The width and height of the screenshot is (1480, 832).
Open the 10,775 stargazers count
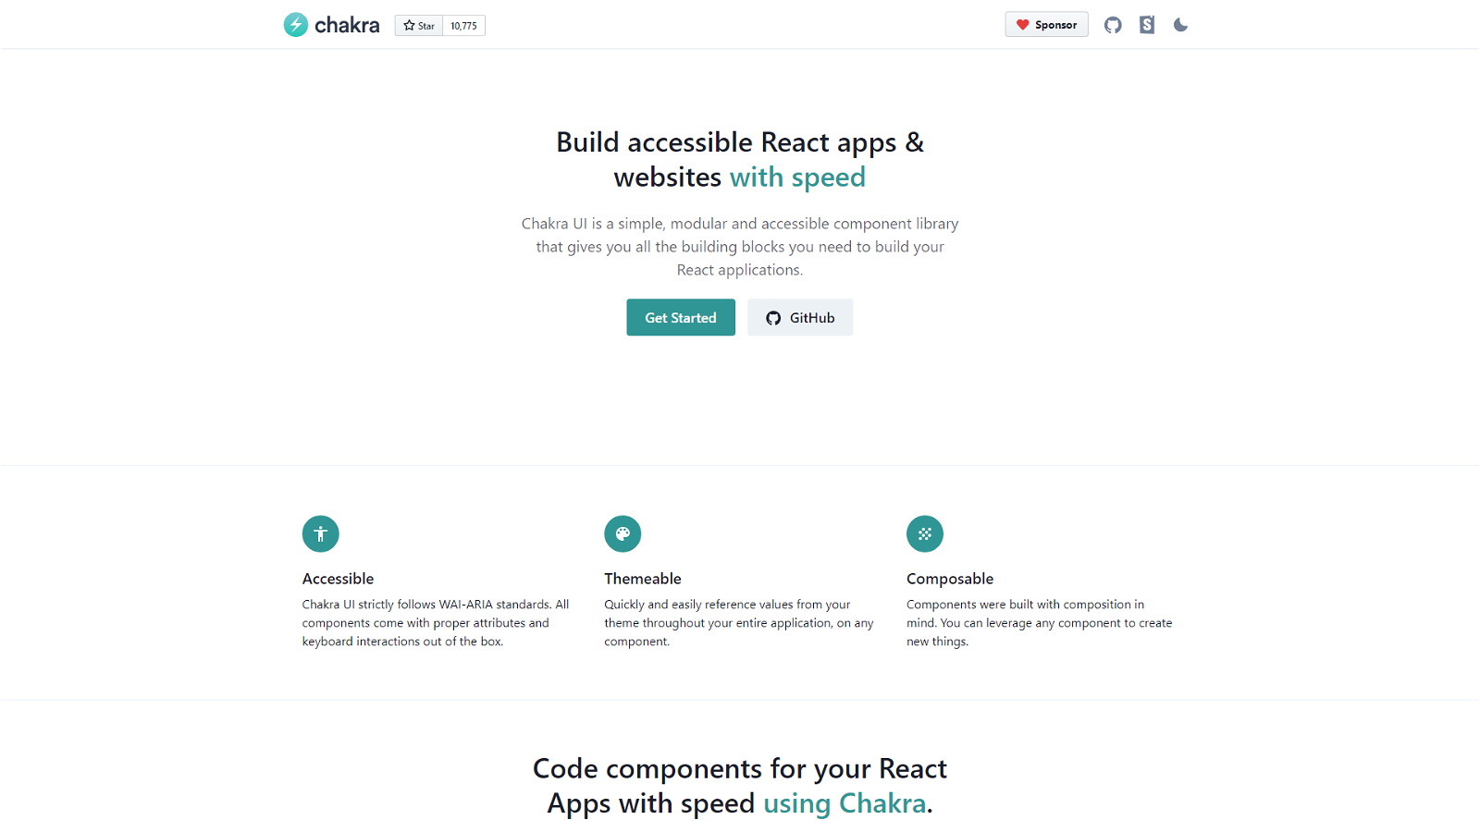coord(464,26)
